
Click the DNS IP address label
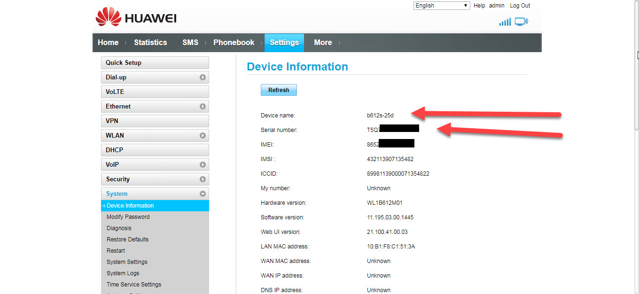(281, 290)
